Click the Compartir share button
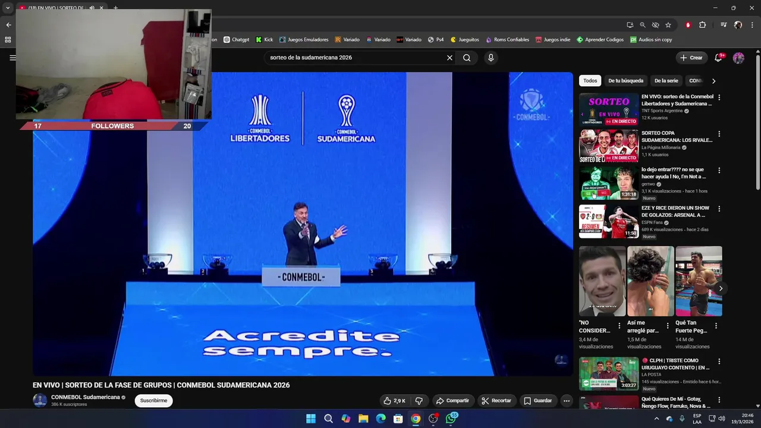The width and height of the screenshot is (761, 428). (x=452, y=401)
